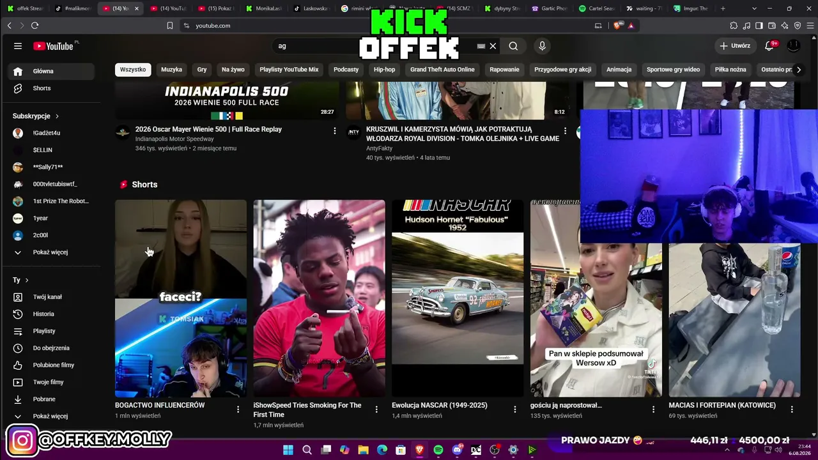Open Polubione filmy liked videos
The height and width of the screenshot is (460, 818).
(51, 365)
